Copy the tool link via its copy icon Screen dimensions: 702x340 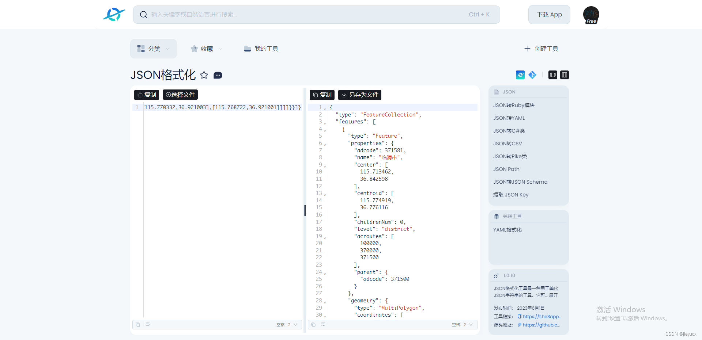520,317
